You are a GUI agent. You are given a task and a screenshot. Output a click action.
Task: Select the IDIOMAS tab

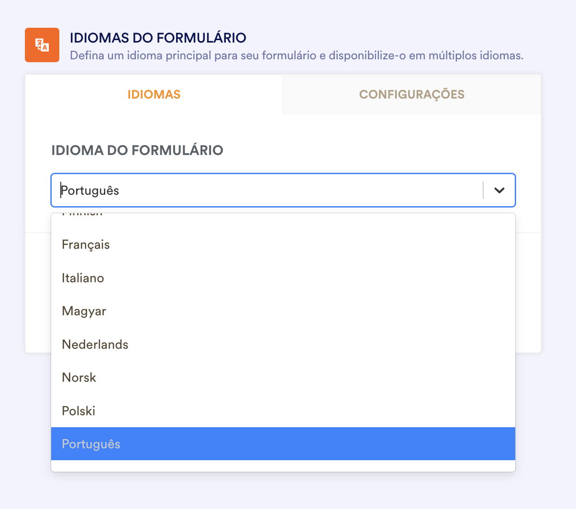154,94
